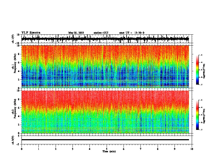Click the time axis tick label "0"
The width and height of the screenshot is (216, 167).
22,149
